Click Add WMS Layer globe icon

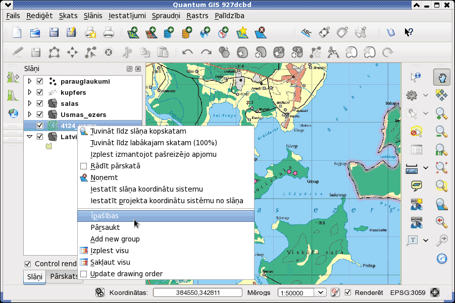click(205, 32)
